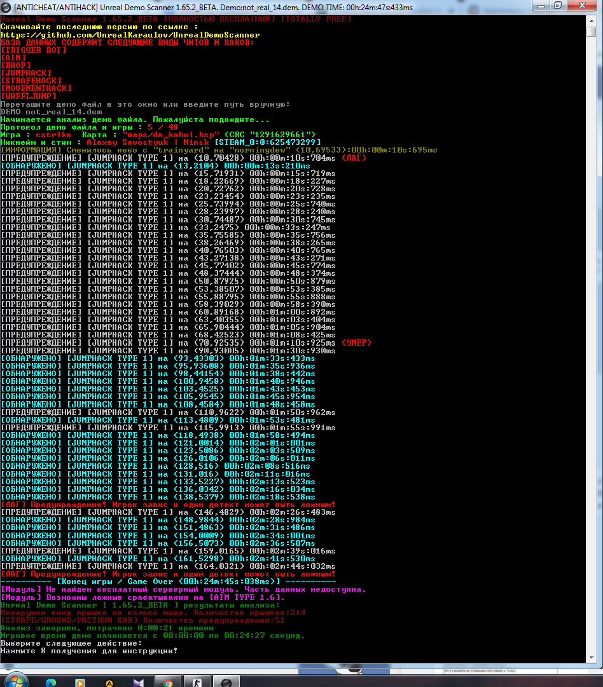Click the [TRIGGER BOT] line
The height and width of the screenshot is (687, 603).
(x=33, y=50)
